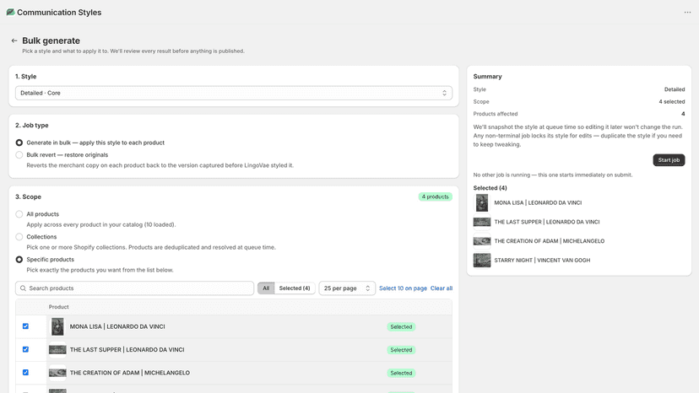
Task: Switch to the Selected (4) filter tab
Action: click(295, 288)
